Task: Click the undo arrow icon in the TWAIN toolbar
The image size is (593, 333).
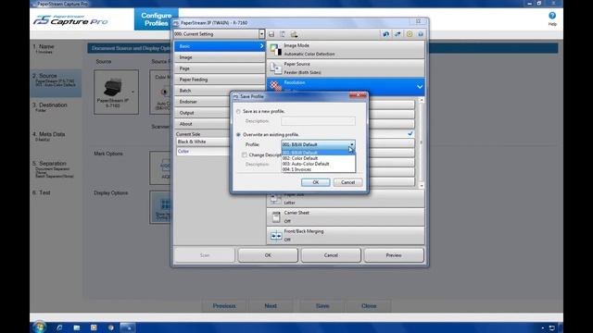Action: tap(385, 34)
